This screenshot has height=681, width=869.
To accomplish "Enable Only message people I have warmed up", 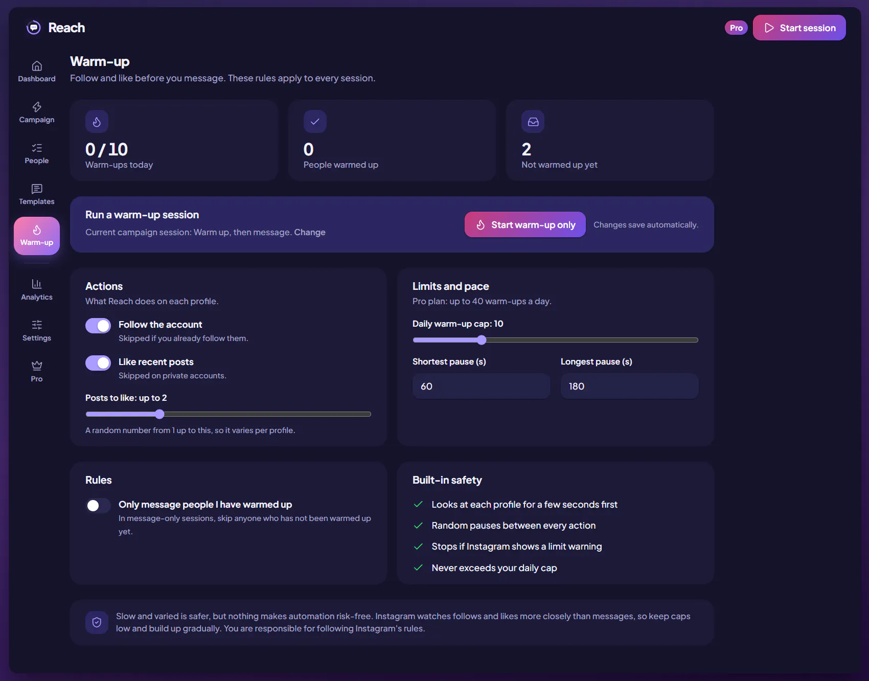I will pyautogui.click(x=98, y=506).
